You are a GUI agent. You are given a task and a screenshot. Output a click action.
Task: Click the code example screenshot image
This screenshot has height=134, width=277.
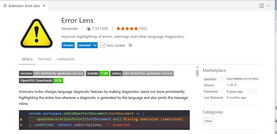click(x=104, y=120)
